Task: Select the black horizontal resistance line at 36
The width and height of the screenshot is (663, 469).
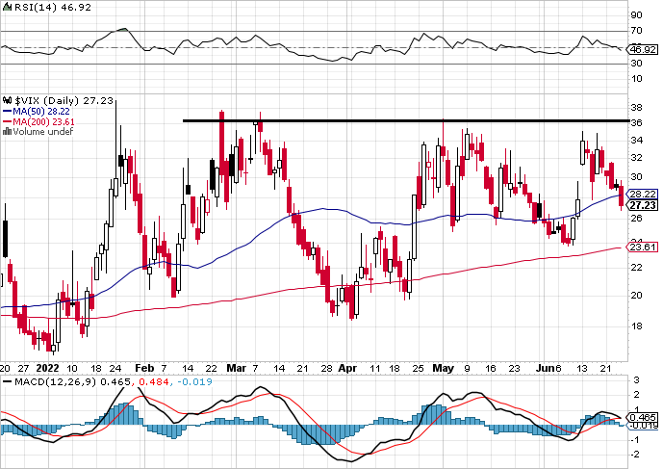Action: (404, 121)
